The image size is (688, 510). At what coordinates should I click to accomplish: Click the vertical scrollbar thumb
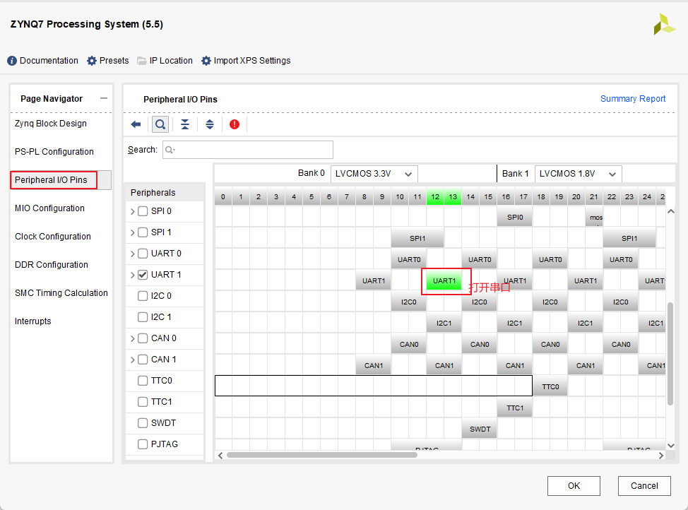tap(670, 354)
